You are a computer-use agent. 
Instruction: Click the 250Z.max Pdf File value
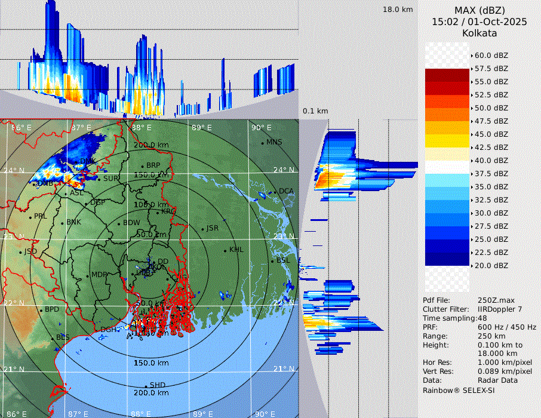(x=495, y=300)
